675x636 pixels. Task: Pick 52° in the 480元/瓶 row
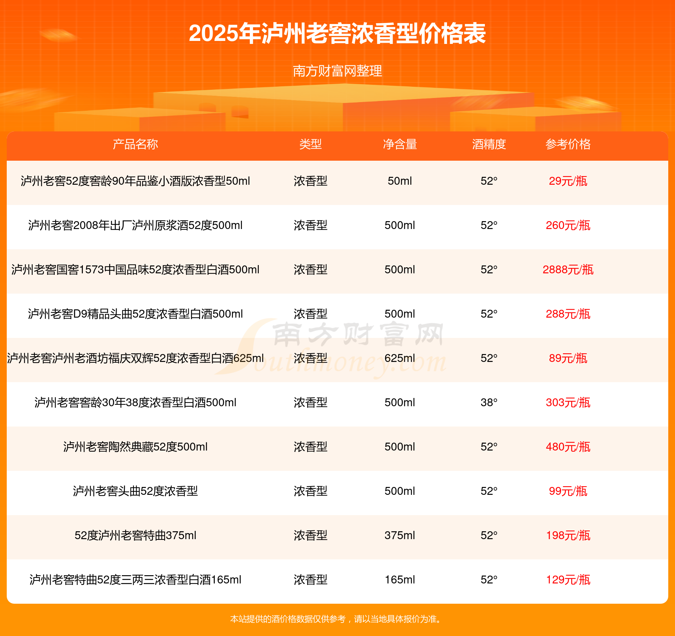pyautogui.click(x=489, y=447)
